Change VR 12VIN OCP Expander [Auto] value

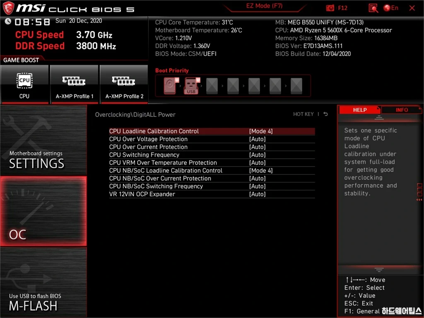point(258,194)
